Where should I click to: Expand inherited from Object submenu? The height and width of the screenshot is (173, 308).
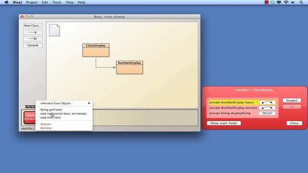tap(64, 103)
